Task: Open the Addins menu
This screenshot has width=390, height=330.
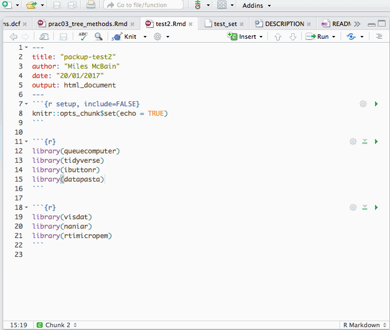Action: tap(256, 6)
